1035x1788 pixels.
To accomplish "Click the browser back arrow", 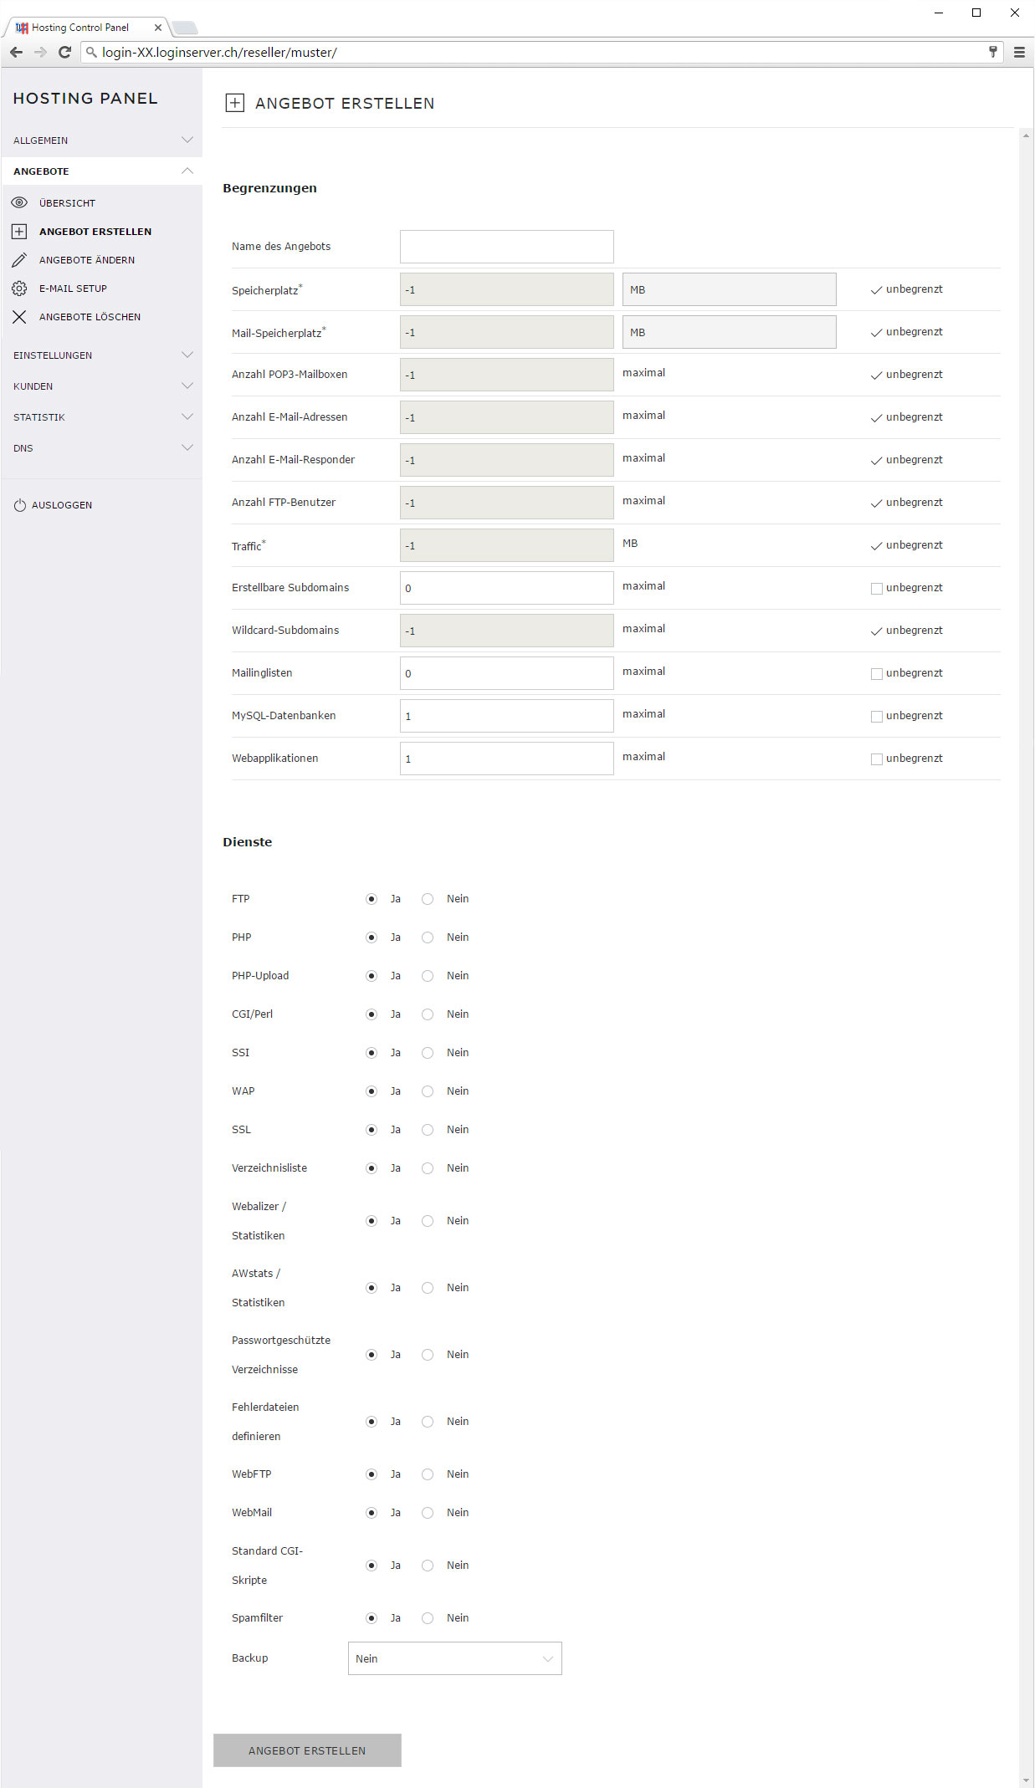I will [16, 52].
